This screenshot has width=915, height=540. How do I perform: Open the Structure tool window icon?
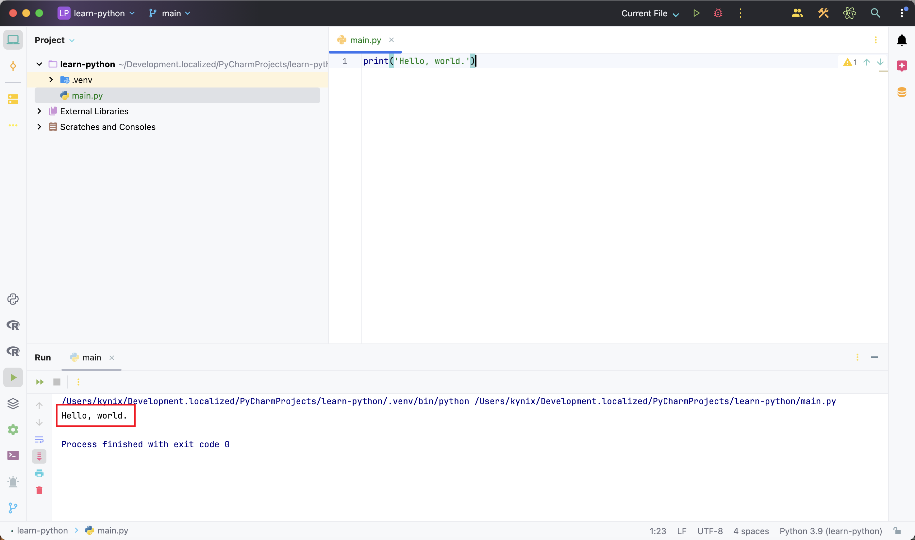pyautogui.click(x=13, y=99)
